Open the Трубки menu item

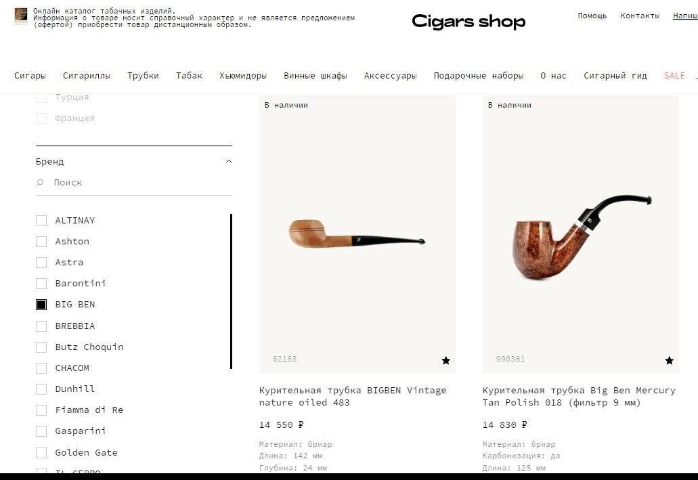[143, 76]
